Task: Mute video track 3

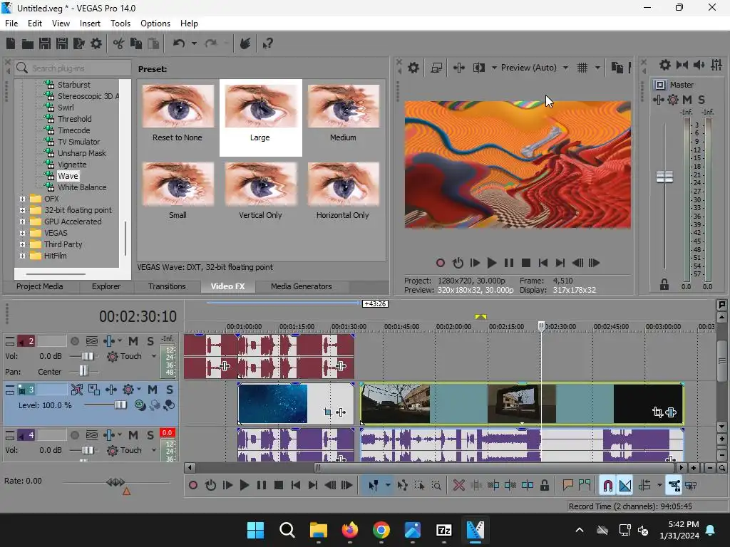Action: pyautogui.click(x=153, y=390)
